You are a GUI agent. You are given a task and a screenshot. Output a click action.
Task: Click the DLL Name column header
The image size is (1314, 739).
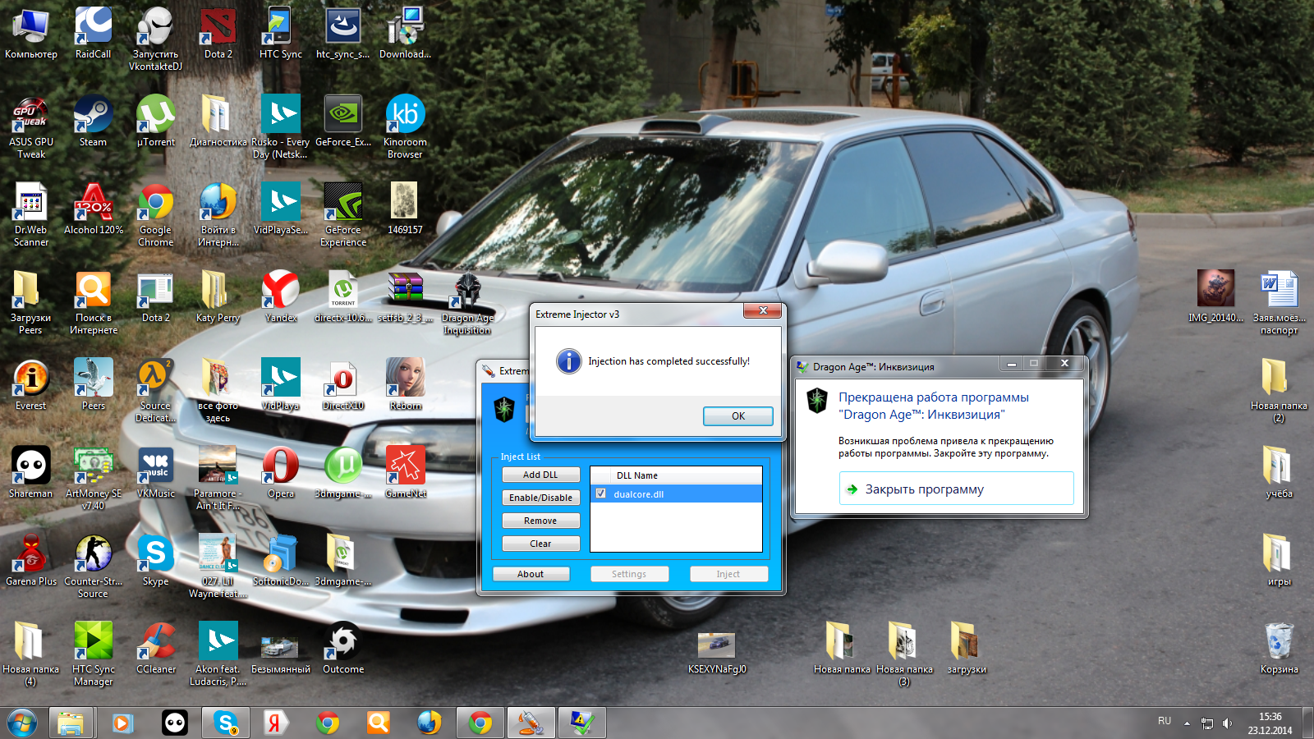point(637,475)
